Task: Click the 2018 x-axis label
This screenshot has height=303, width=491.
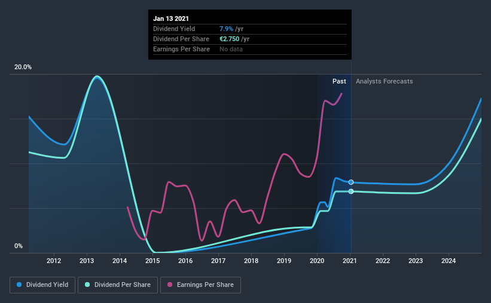Action: tap(251, 261)
